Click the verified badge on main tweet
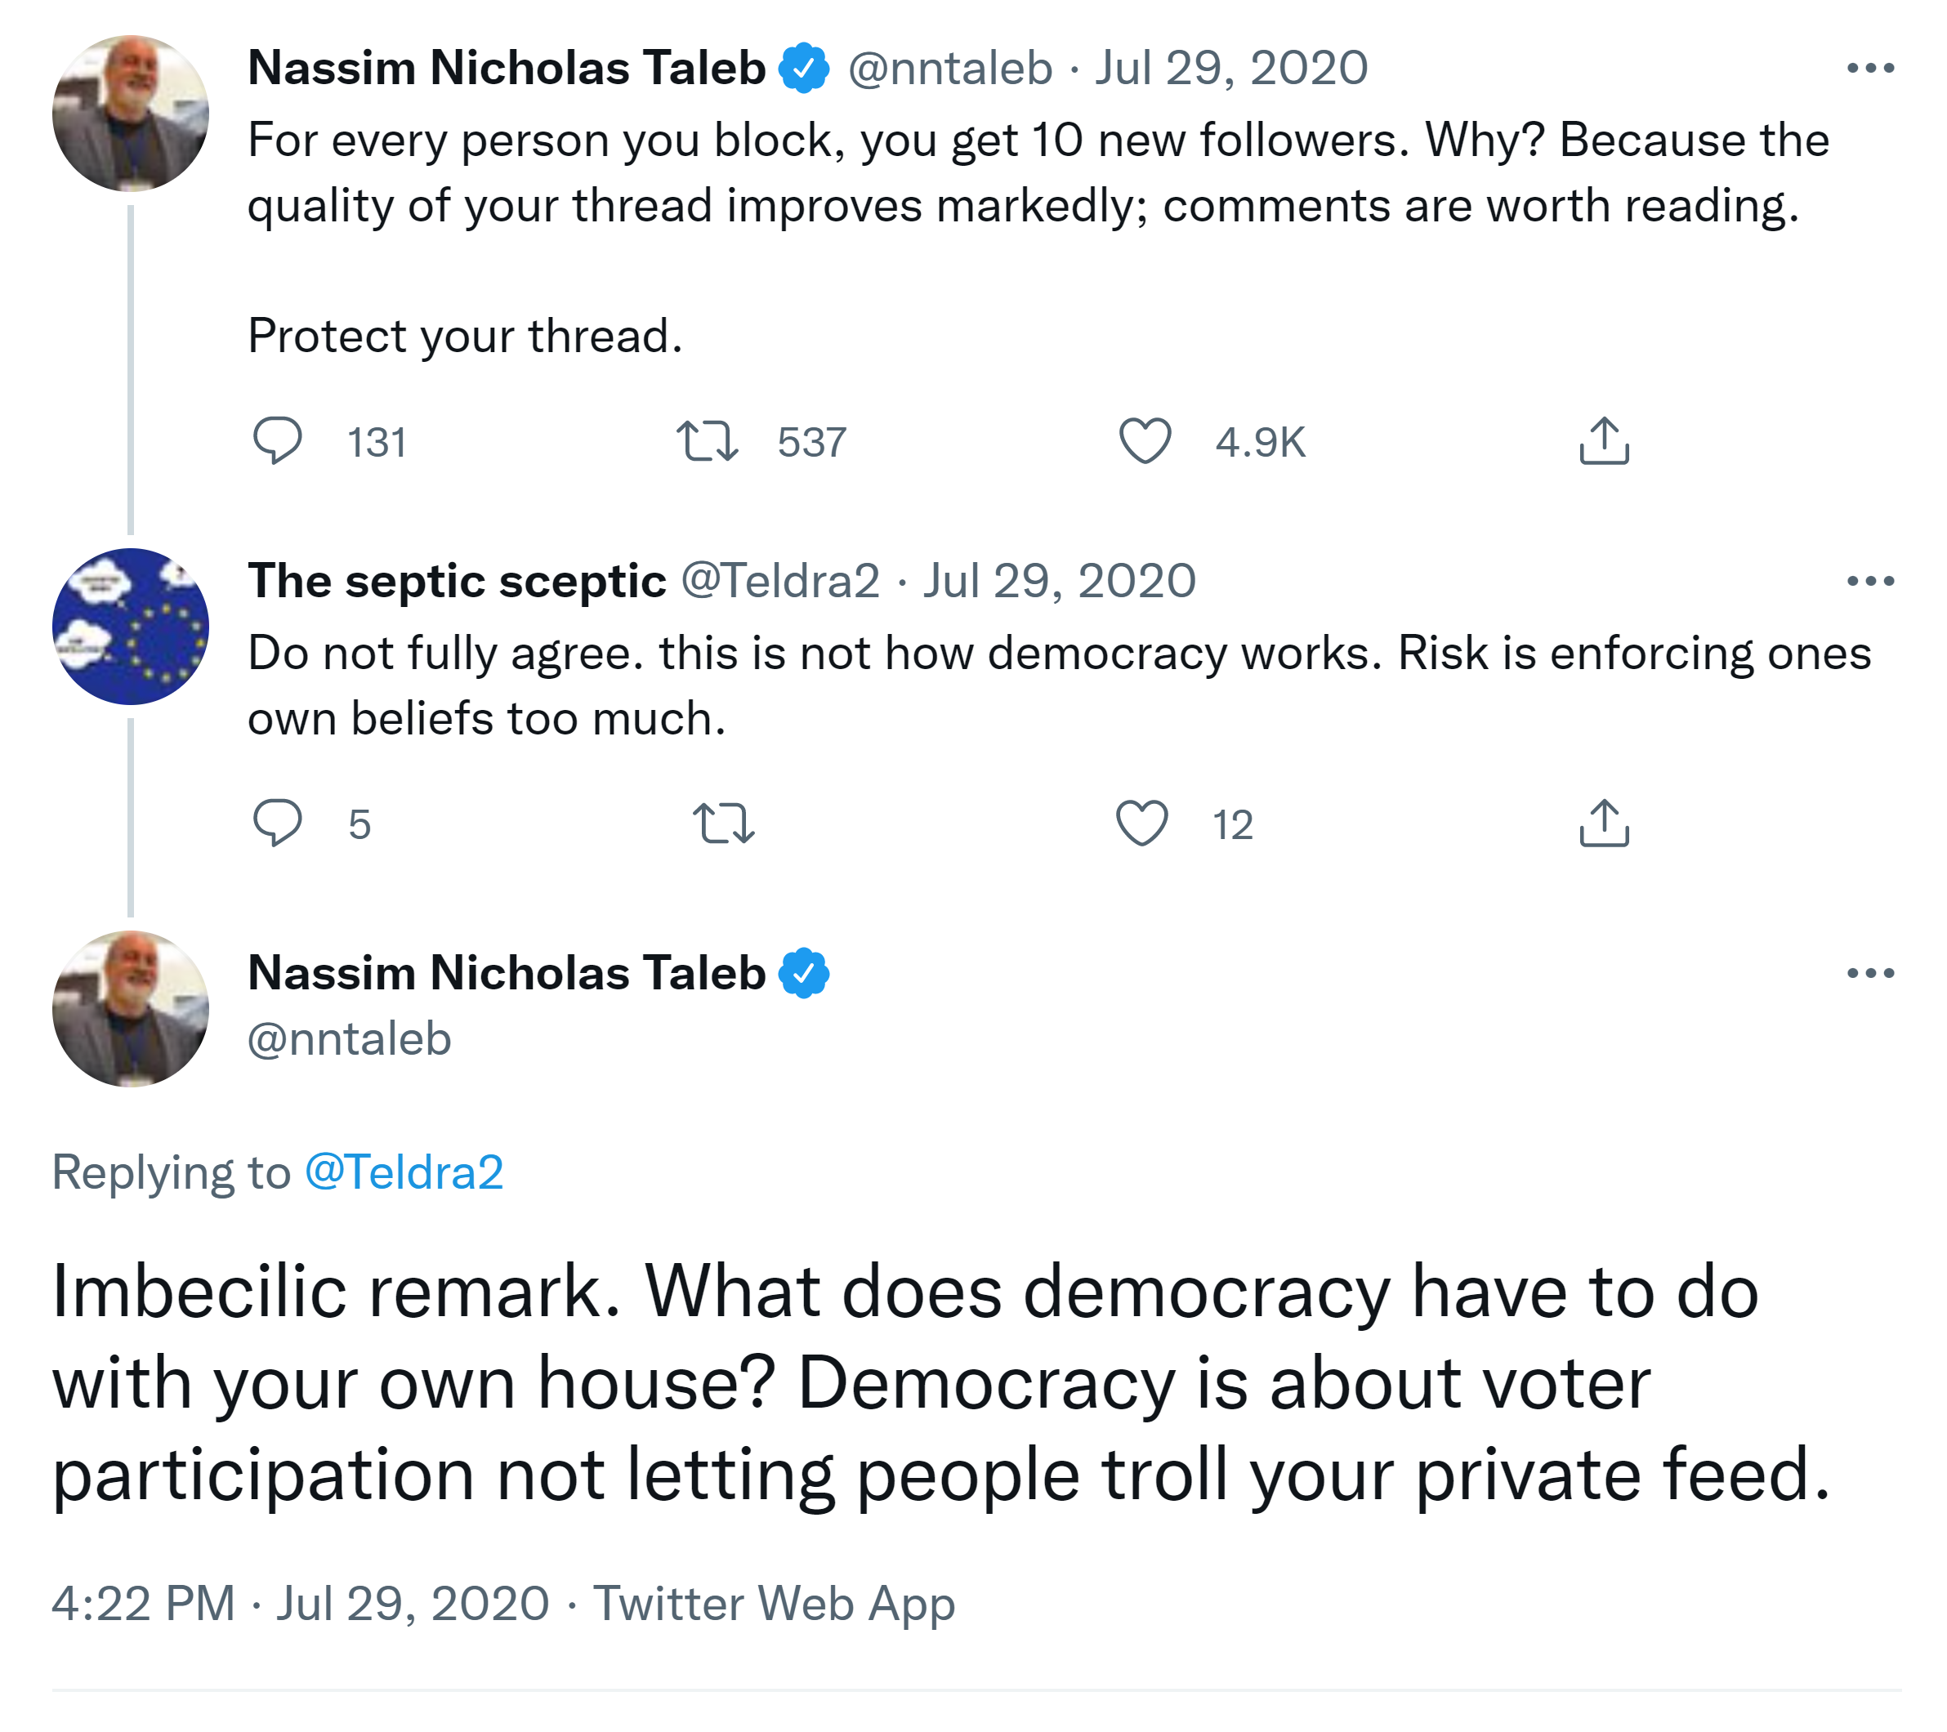Image resolution: width=1947 pixels, height=1732 pixels. coord(804,973)
